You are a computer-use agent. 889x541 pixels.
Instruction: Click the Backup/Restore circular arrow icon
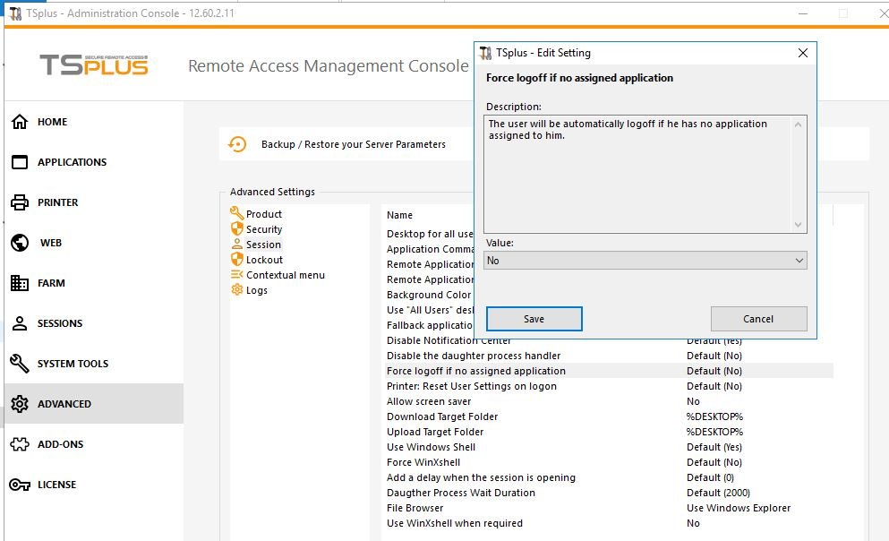tap(237, 144)
